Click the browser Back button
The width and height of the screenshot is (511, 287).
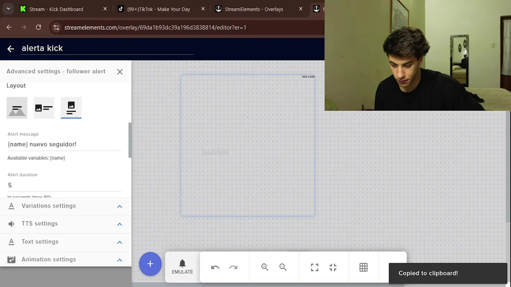click(x=9, y=27)
